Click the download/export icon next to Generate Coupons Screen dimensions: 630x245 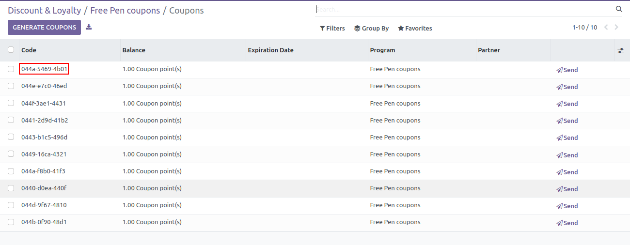[x=89, y=27]
